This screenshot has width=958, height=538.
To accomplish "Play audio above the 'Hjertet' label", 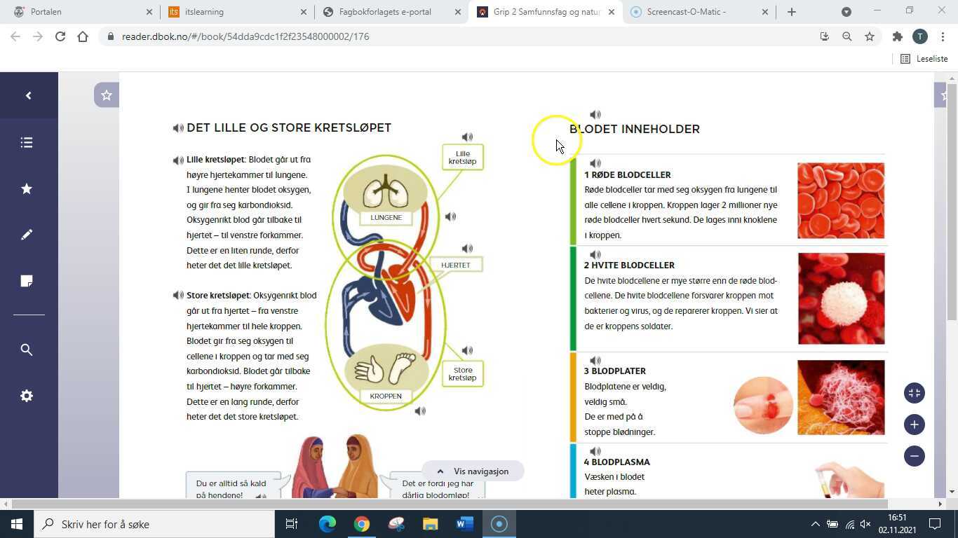I will [467, 249].
